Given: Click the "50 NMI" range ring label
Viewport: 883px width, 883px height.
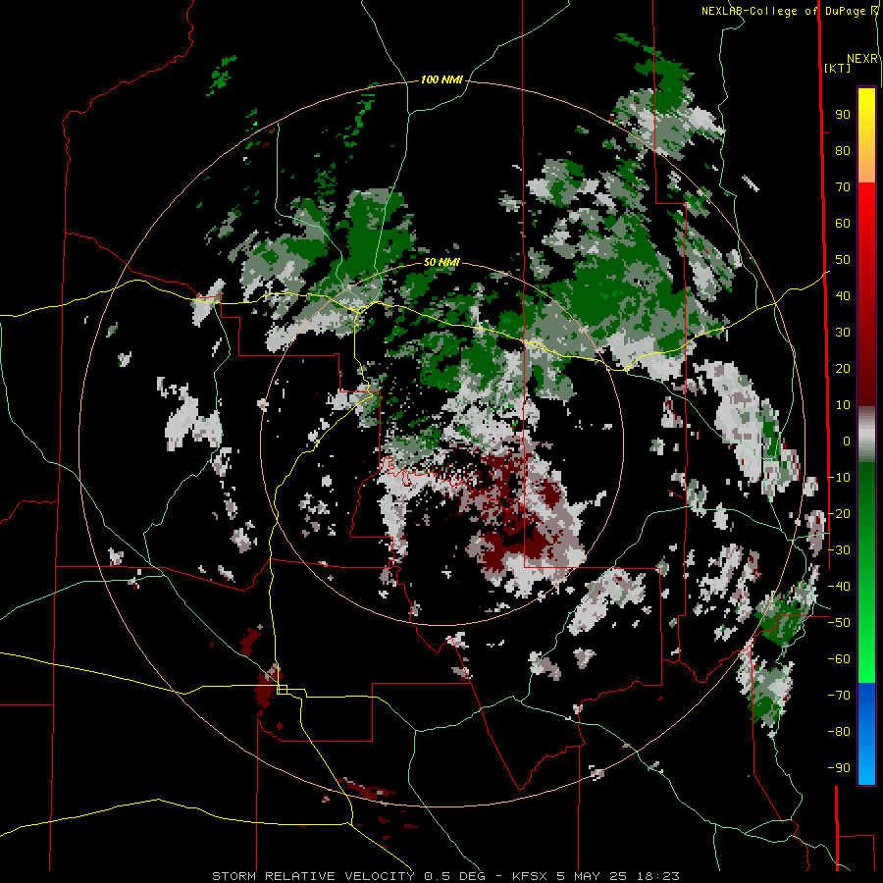Looking at the screenshot, I should pyautogui.click(x=441, y=262).
